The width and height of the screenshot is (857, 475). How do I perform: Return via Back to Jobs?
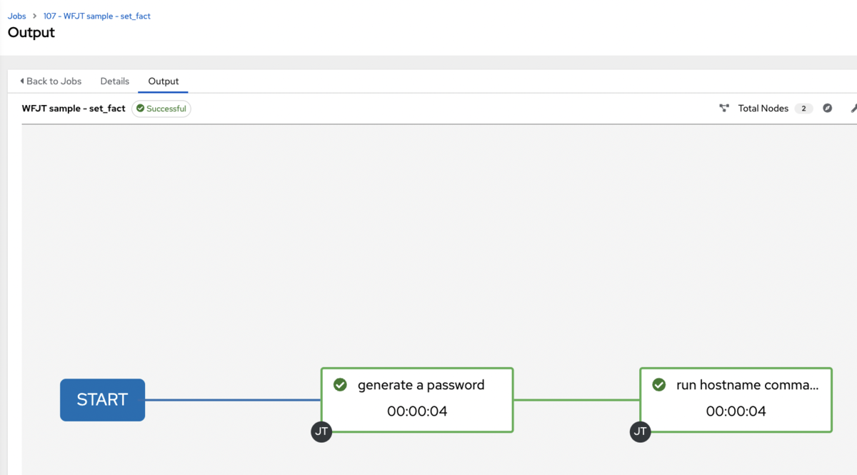(x=51, y=81)
